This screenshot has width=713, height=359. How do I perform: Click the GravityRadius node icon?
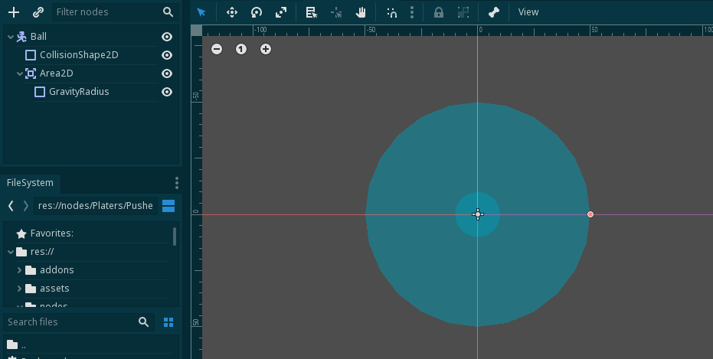tap(40, 92)
